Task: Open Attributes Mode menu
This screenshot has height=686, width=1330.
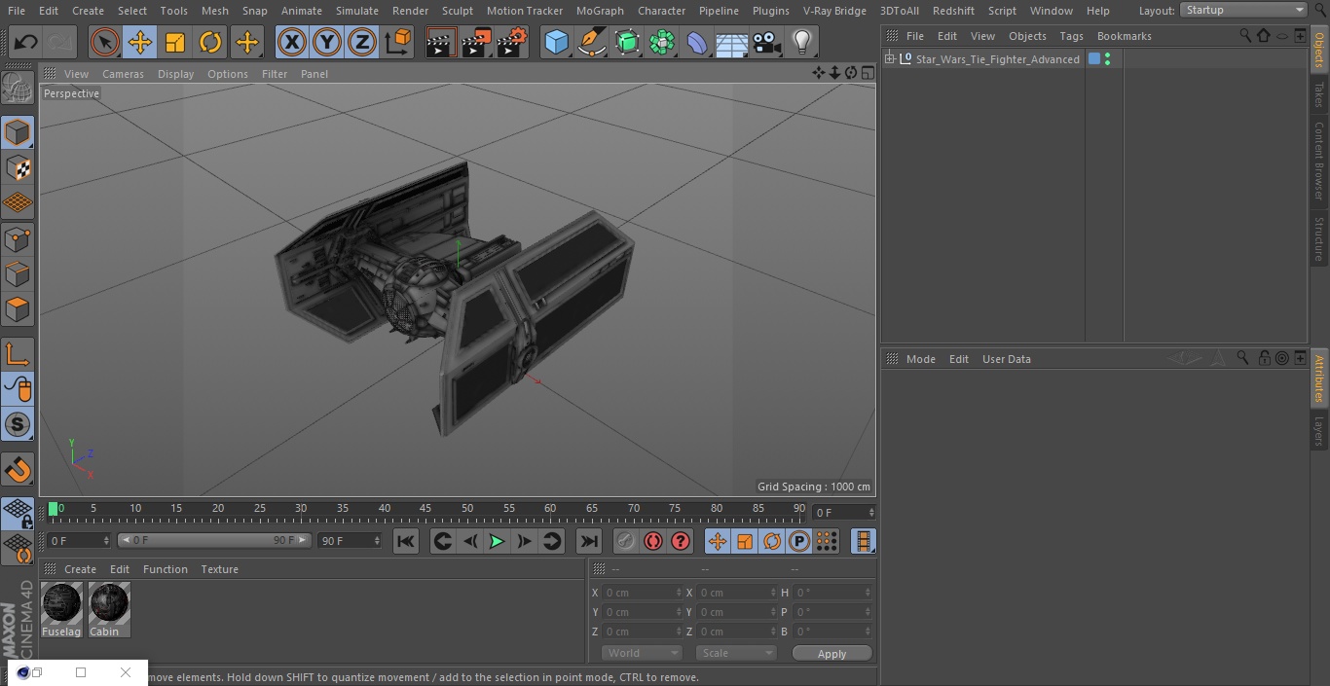Action: click(920, 359)
